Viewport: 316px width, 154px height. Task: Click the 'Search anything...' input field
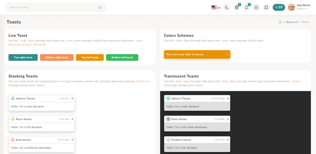pos(52,7)
